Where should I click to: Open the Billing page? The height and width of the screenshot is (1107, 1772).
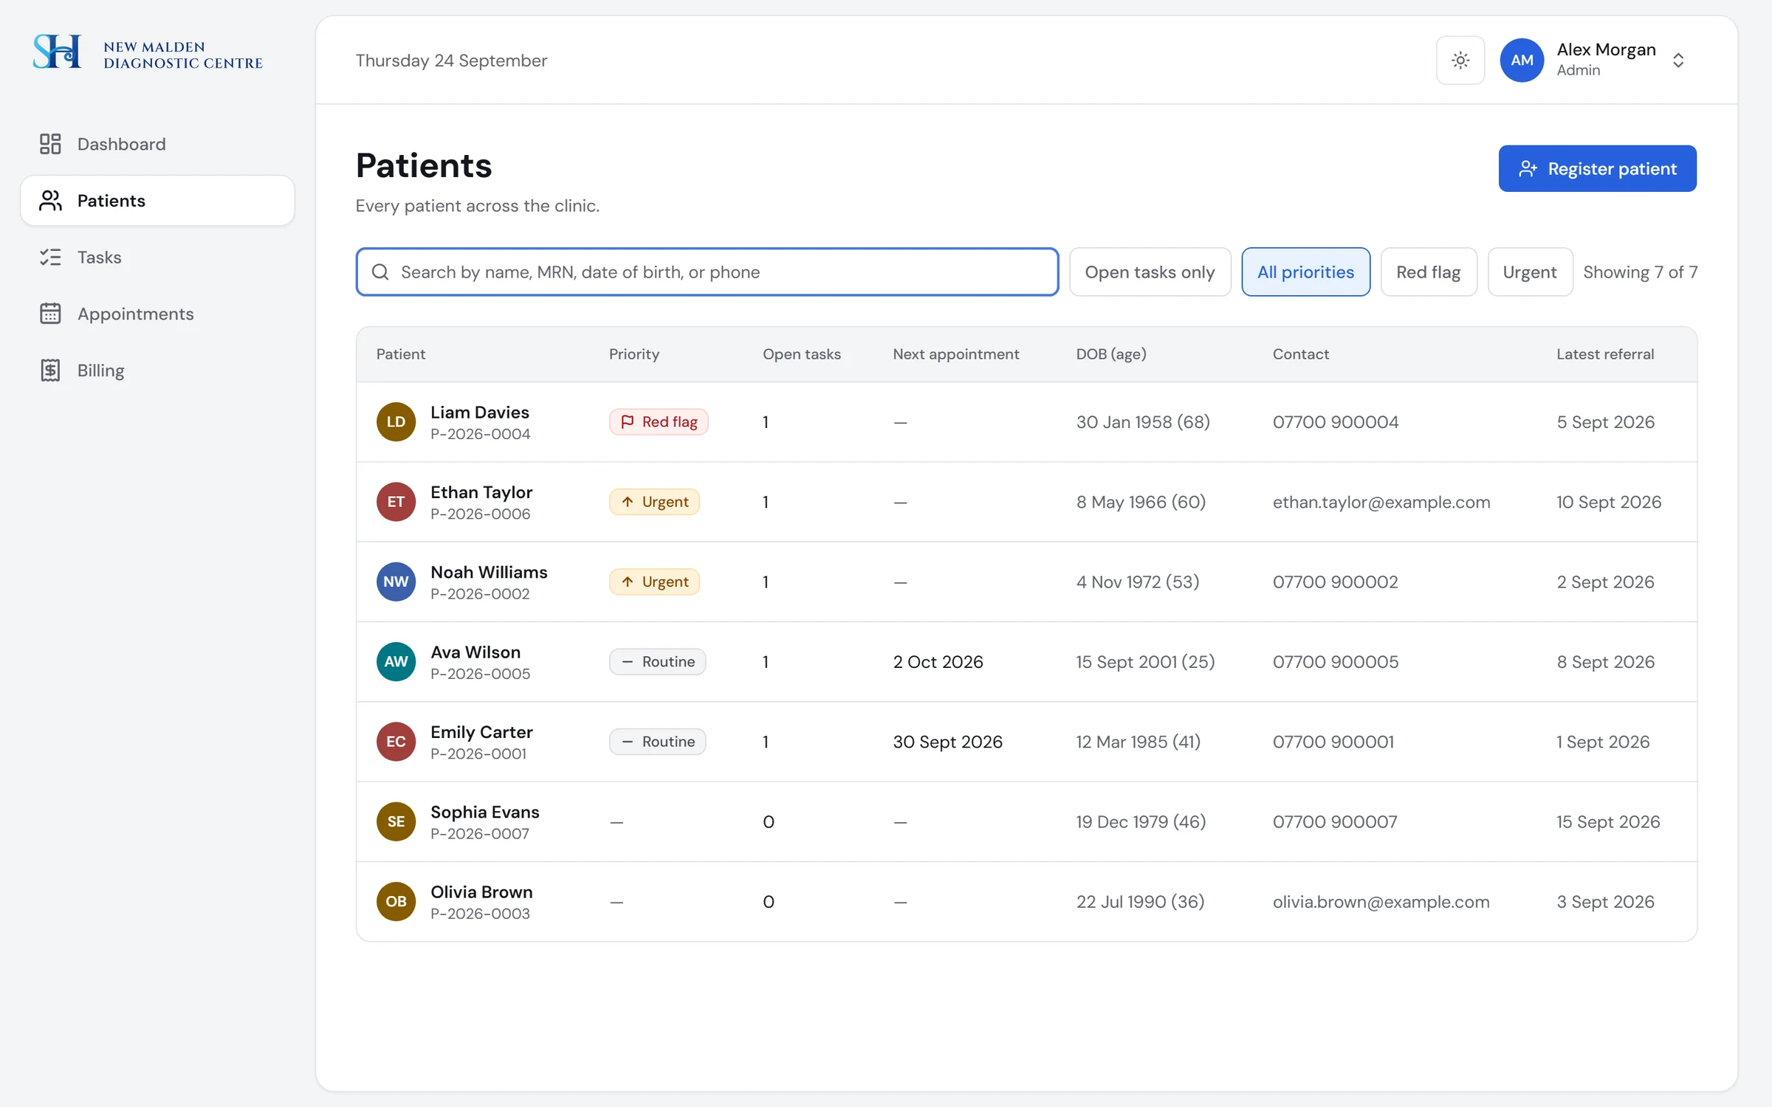coord(157,370)
